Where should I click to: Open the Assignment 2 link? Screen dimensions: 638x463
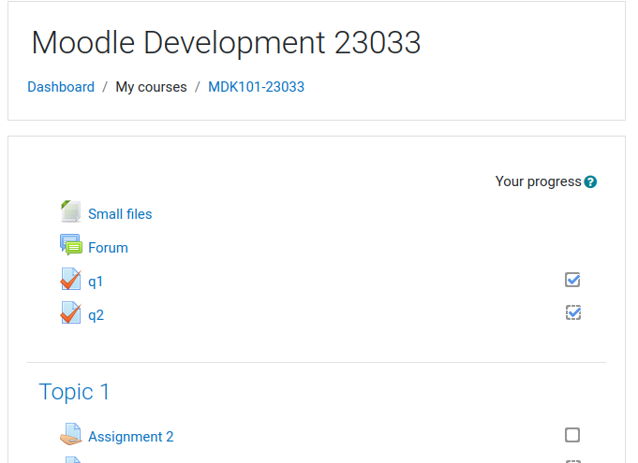pos(131,437)
